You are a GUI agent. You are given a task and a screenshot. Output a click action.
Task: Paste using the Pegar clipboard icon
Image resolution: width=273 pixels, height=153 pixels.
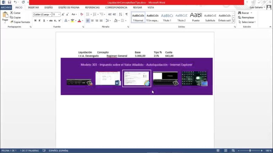tap(5, 15)
